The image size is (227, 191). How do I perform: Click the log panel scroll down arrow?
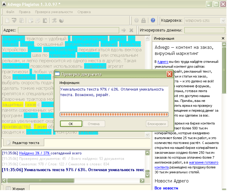[147, 175]
